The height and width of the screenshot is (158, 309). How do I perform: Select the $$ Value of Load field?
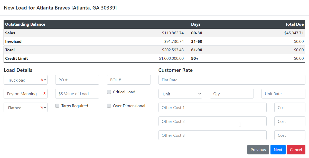(77, 94)
